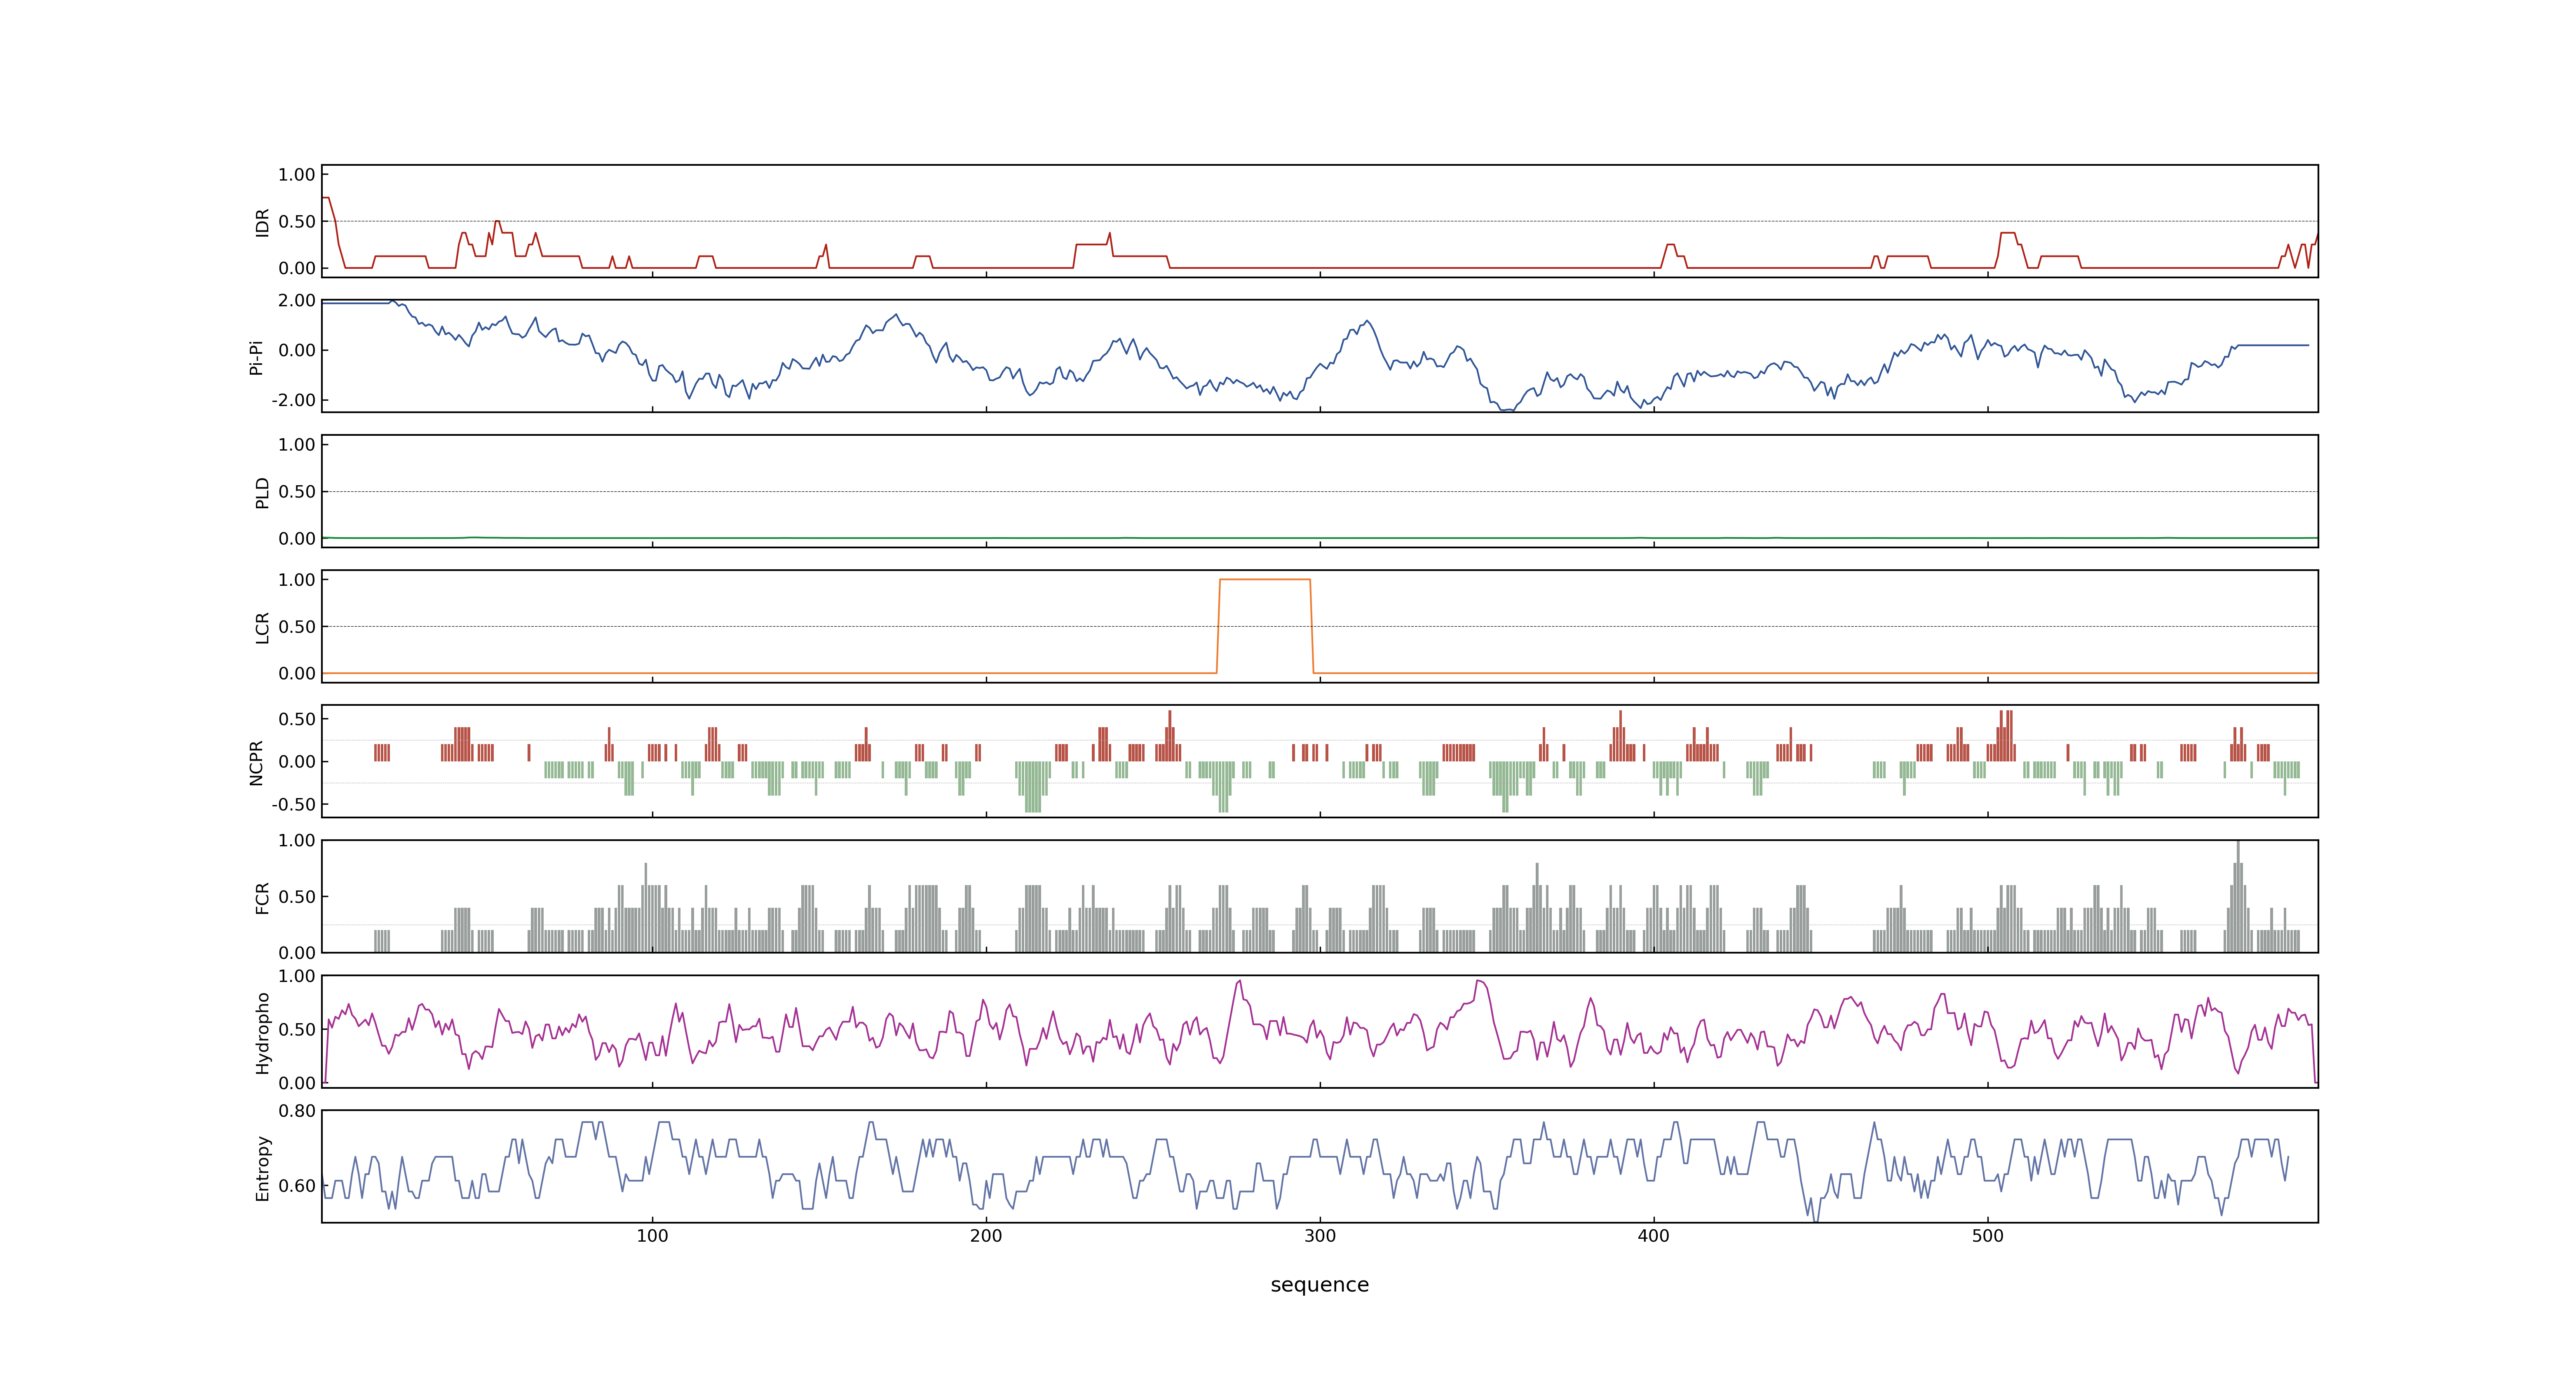Click the 100 x-axis tick label
The height and width of the screenshot is (1374, 2576).
[652, 1236]
